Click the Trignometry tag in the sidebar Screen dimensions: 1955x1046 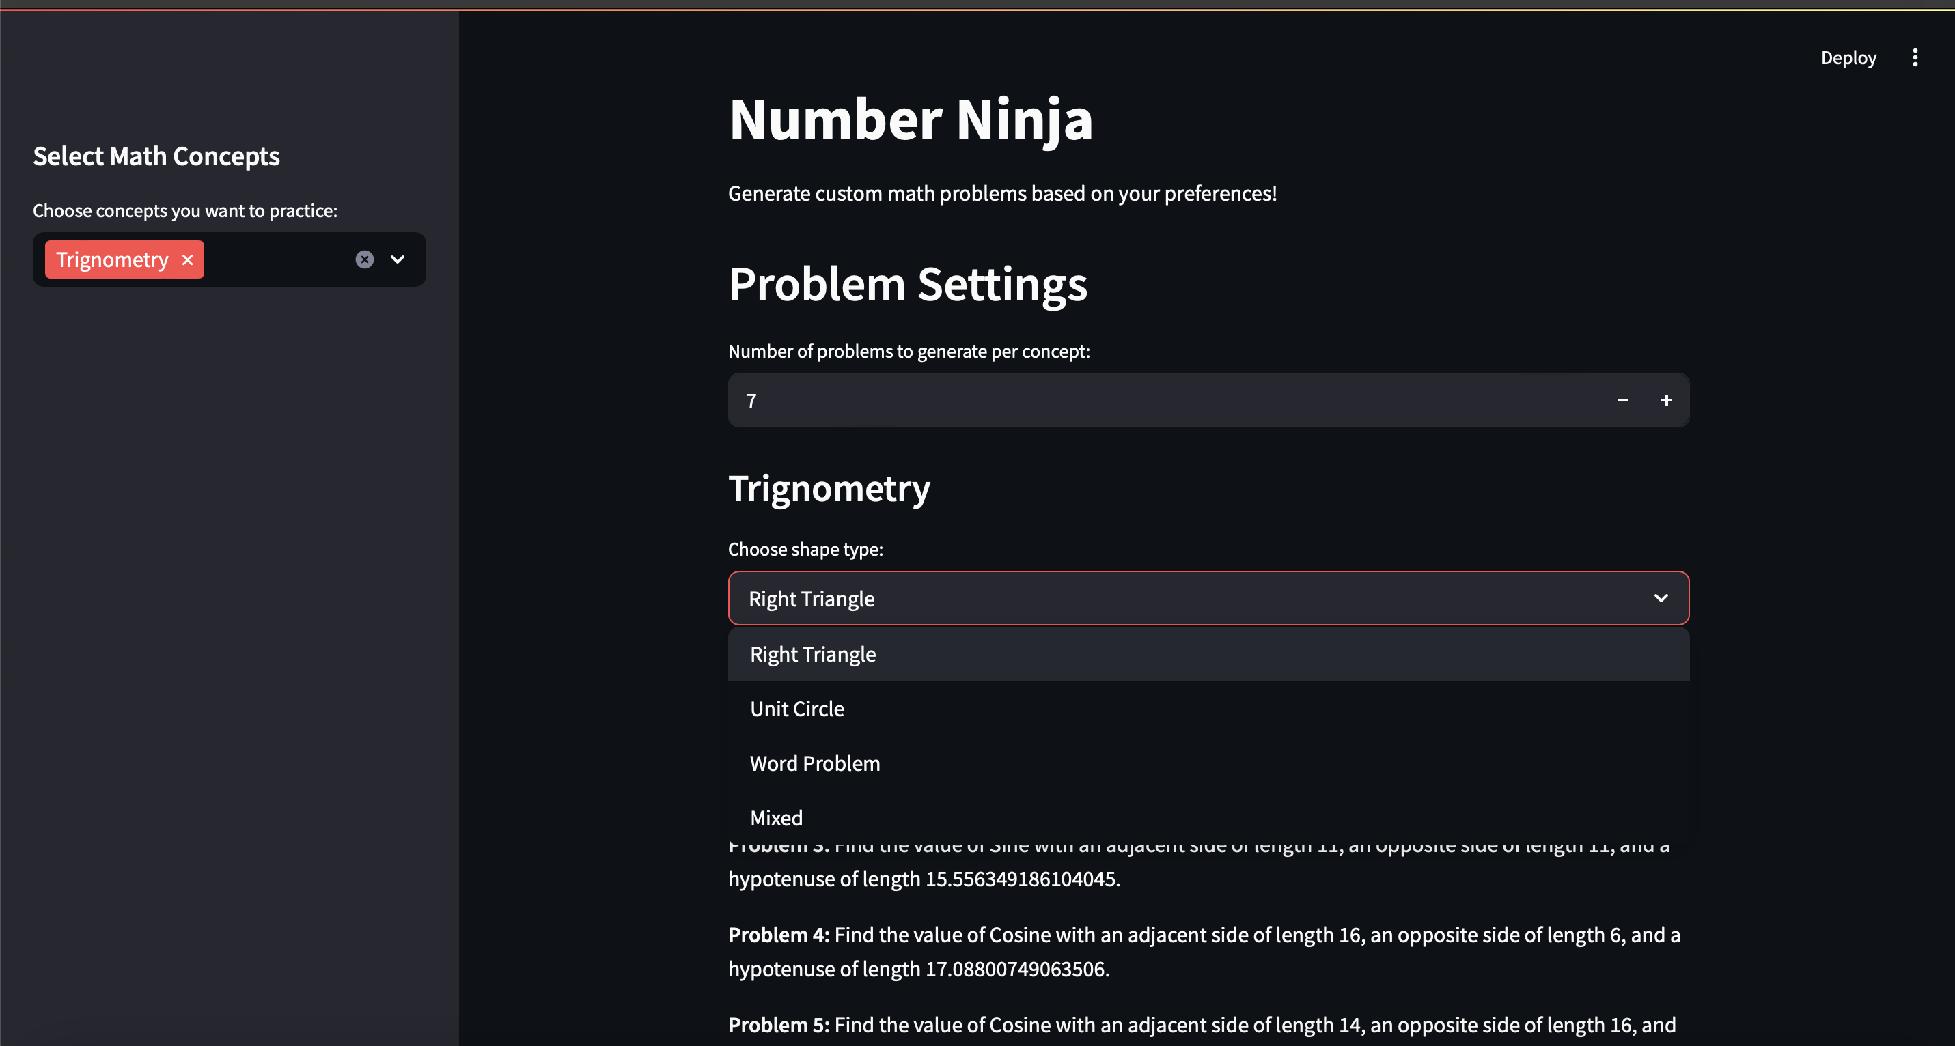pos(112,259)
